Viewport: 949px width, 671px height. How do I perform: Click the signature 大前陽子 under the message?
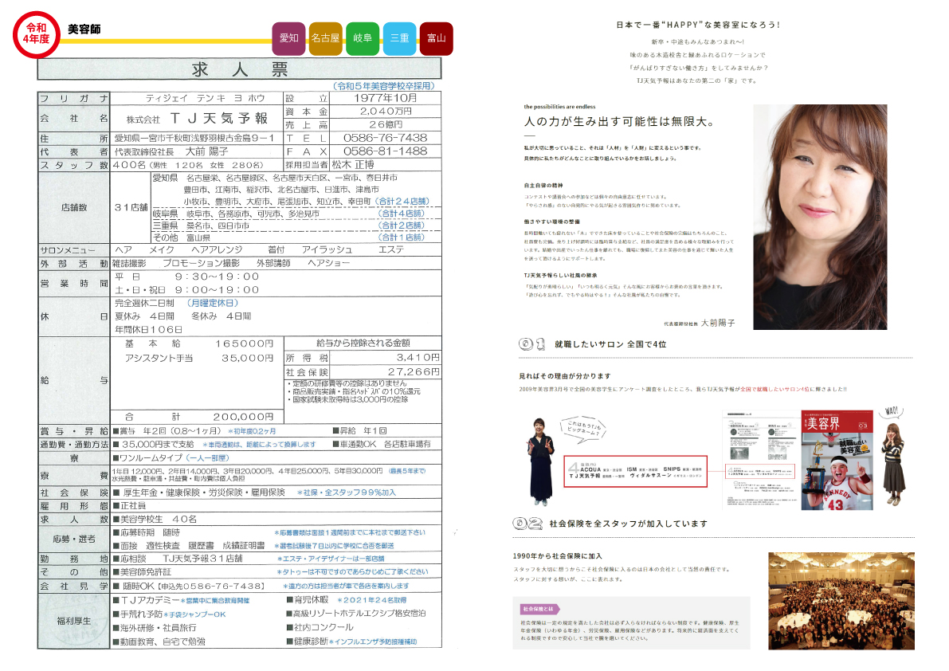tap(718, 323)
